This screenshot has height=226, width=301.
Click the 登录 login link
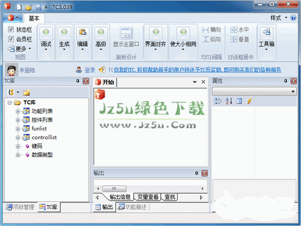click(89, 70)
